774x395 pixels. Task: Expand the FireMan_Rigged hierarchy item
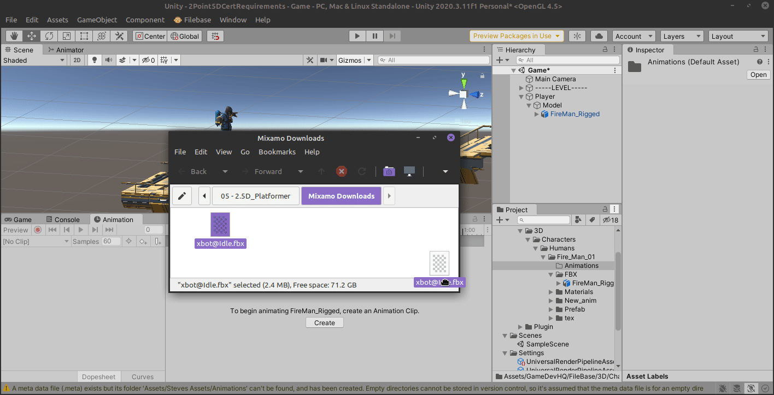(537, 114)
